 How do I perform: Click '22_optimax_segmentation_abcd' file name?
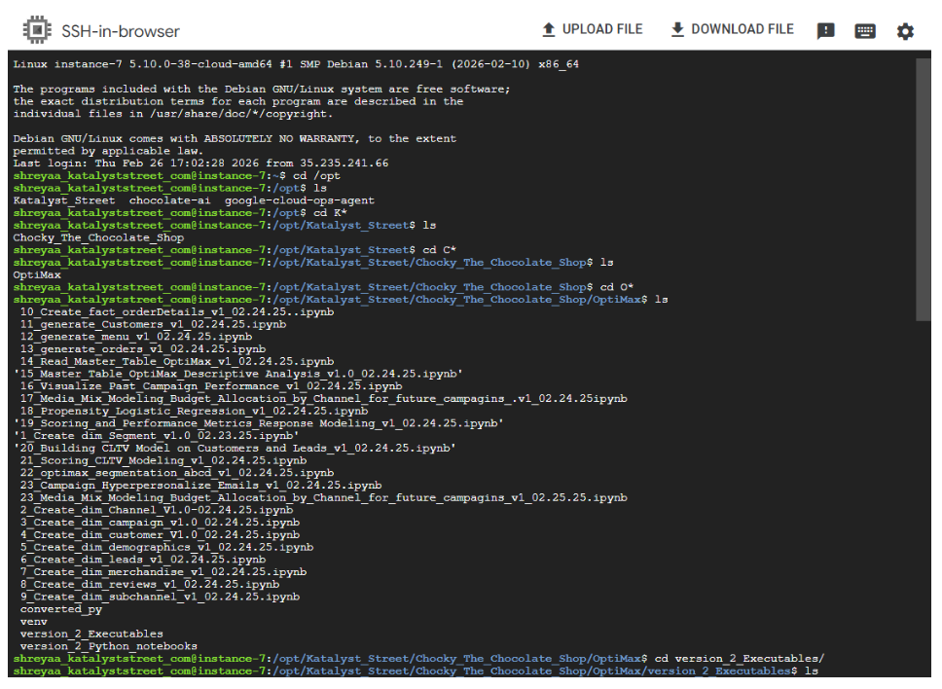177,473
